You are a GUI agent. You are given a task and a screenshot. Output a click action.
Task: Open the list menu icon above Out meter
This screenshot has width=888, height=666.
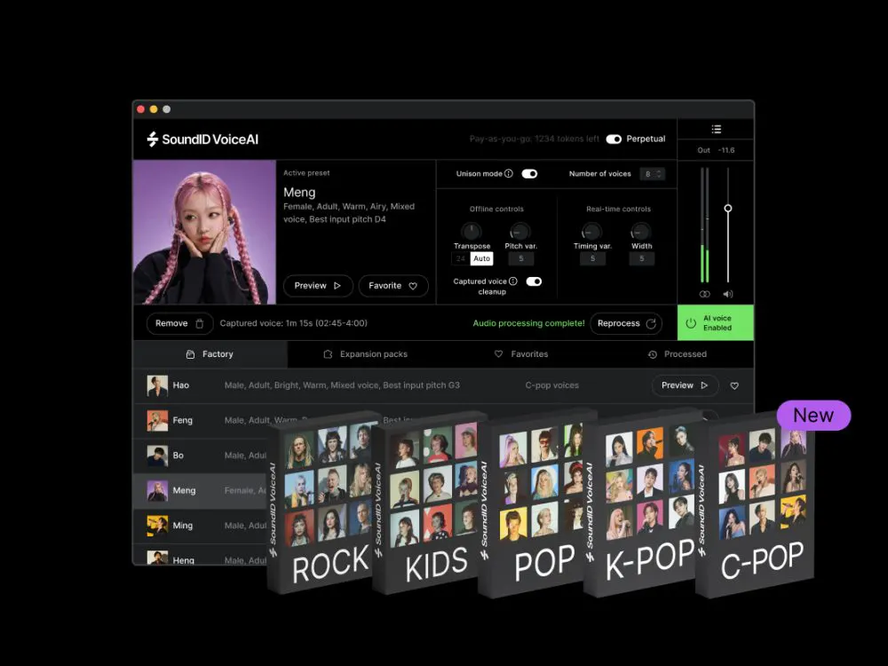pyautogui.click(x=716, y=130)
